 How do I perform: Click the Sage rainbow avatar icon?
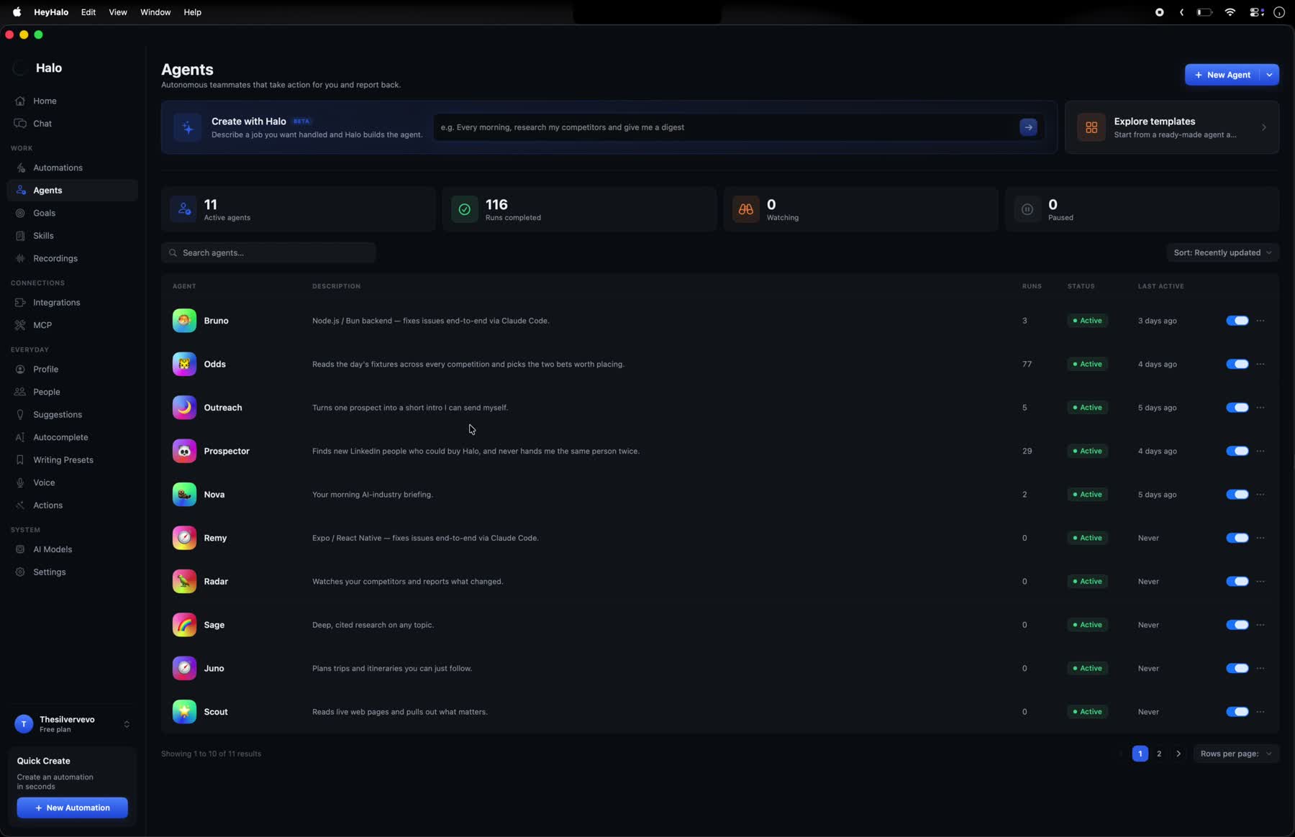click(184, 625)
